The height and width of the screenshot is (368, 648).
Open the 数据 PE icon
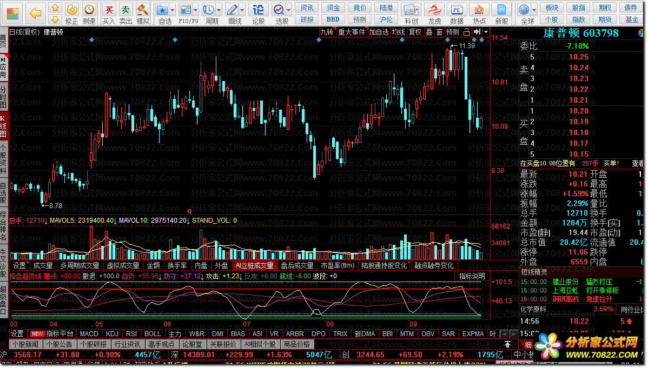(x=457, y=10)
